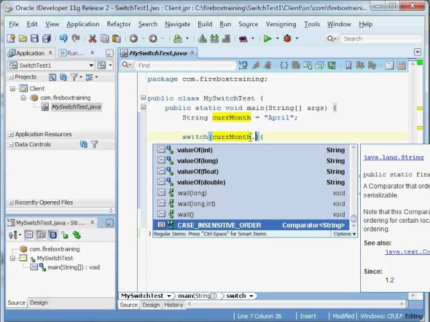The width and height of the screenshot is (430, 322).
Task: Open the Versioning menu
Action: pos(281,24)
